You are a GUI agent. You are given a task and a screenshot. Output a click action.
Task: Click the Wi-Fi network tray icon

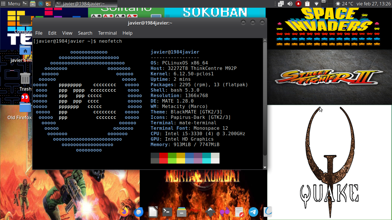click(317, 4)
